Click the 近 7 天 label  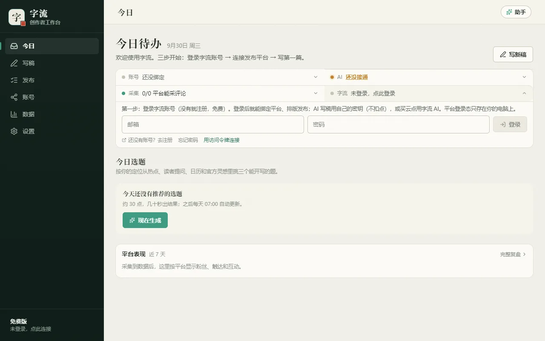click(x=157, y=254)
